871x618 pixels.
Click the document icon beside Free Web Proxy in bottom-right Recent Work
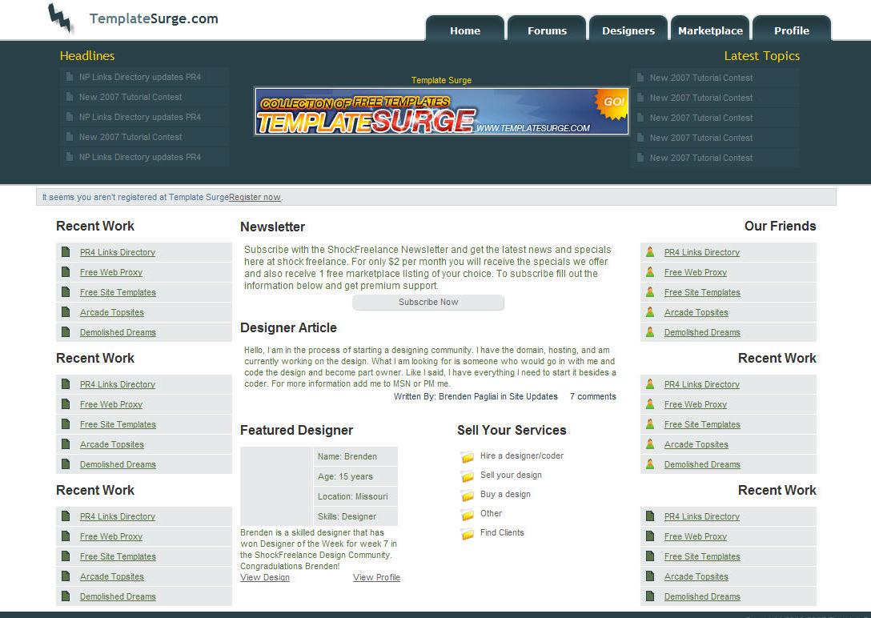(650, 536)
